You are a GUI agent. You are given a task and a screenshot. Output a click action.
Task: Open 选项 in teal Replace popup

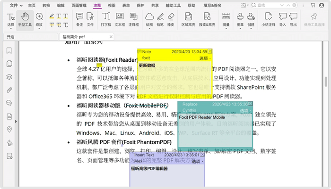click(x=245, y=111)
